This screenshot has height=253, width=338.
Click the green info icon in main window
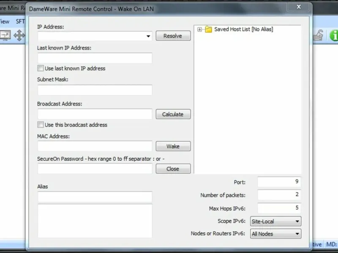(x=334, y=35)
